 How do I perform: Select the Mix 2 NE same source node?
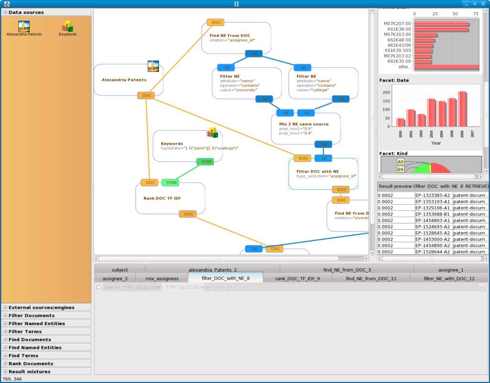tap(306, 128)
